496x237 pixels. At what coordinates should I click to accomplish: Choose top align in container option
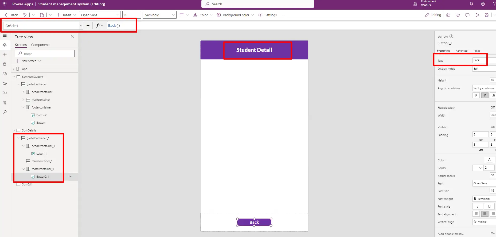[x=476, y=95]
